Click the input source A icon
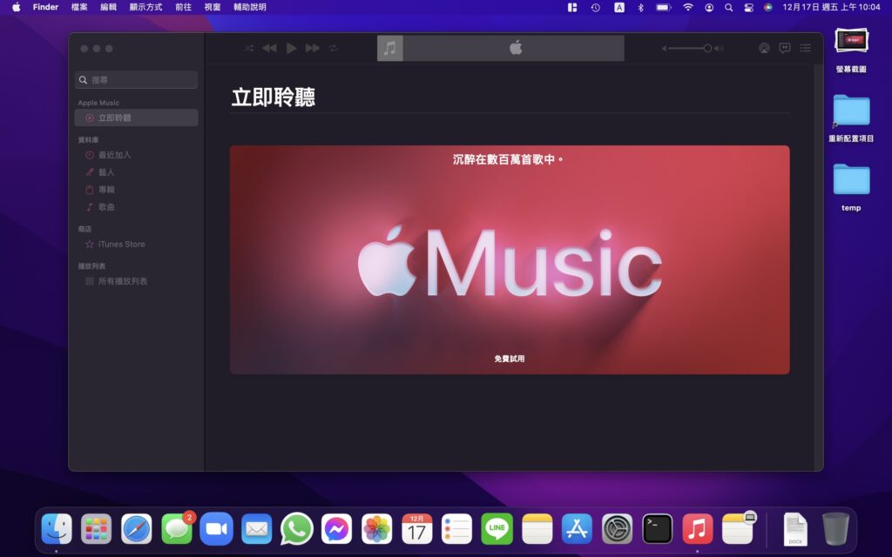The image size is (892, 557). [619, 7]
